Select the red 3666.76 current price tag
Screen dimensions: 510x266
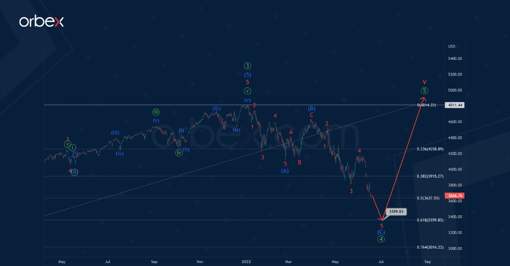pyautogui.click(x=454, y=196)
